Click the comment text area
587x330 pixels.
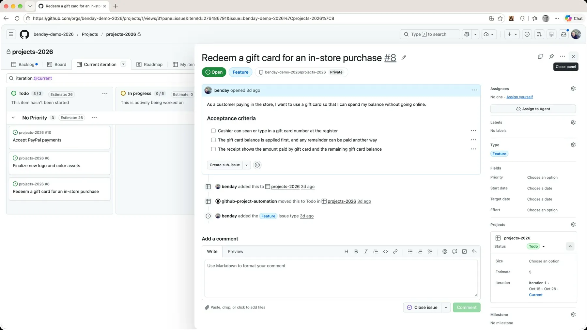click(341, 278)
